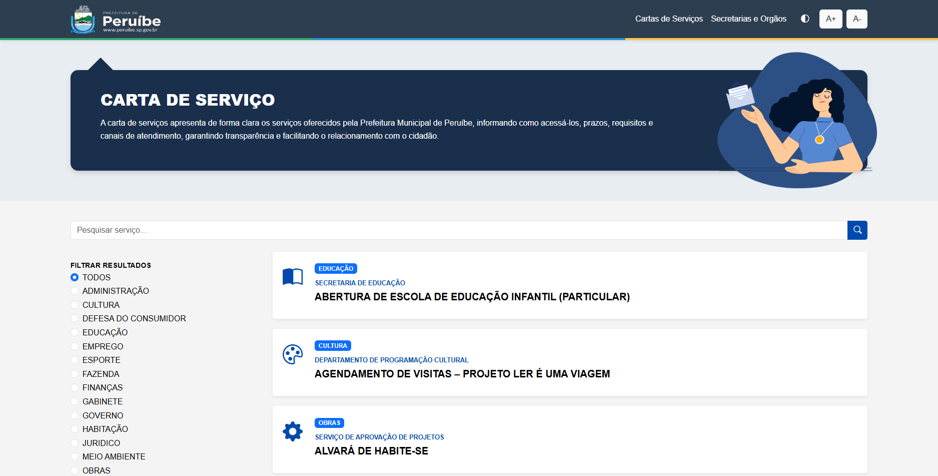Screen dimensions: 938x476
Task: Select the HABITAÇÃO filter radio button
Action: [x=75, y=429]
